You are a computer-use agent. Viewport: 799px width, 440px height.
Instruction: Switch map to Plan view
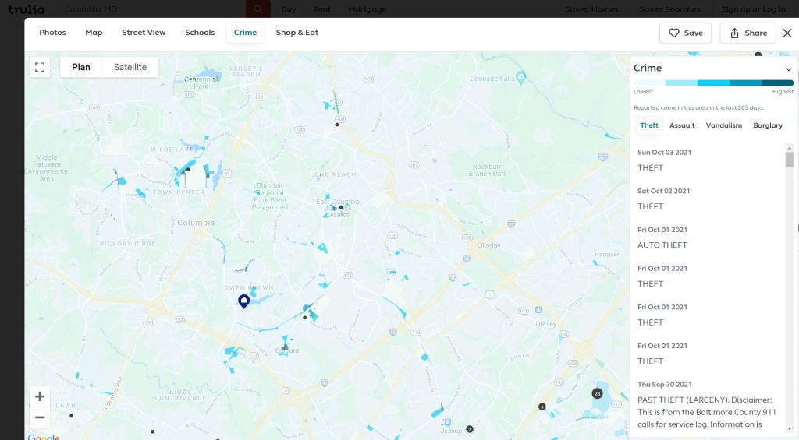(x=81, y=67)
